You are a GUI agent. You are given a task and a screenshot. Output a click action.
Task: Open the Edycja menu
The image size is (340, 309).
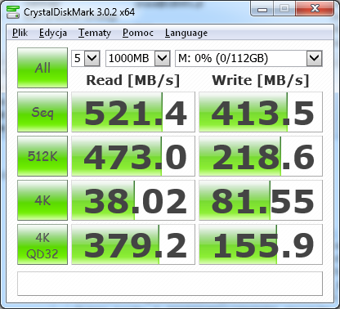click(53, 33)
